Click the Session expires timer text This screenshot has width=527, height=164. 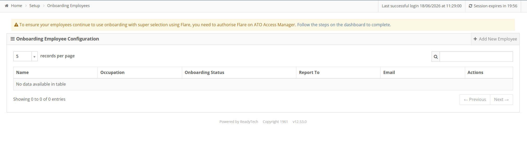pyautogui.click(x=495, y=6)
